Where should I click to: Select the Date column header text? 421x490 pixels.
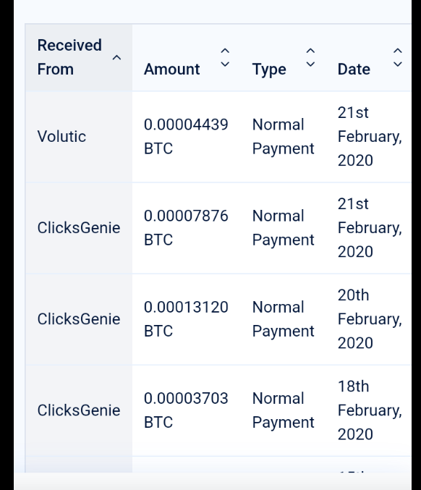click(x=354, y=69)
